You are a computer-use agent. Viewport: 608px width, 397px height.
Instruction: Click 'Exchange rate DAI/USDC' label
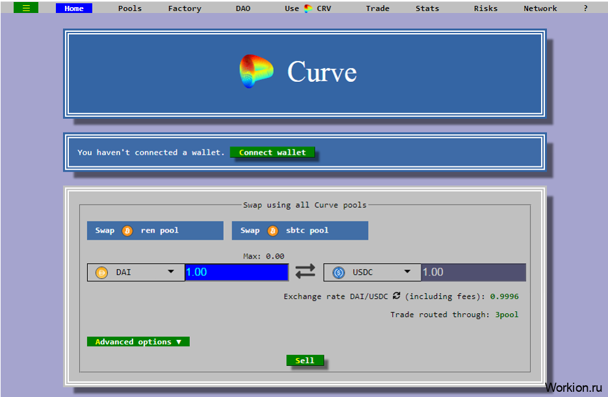(x=336, y=296)
